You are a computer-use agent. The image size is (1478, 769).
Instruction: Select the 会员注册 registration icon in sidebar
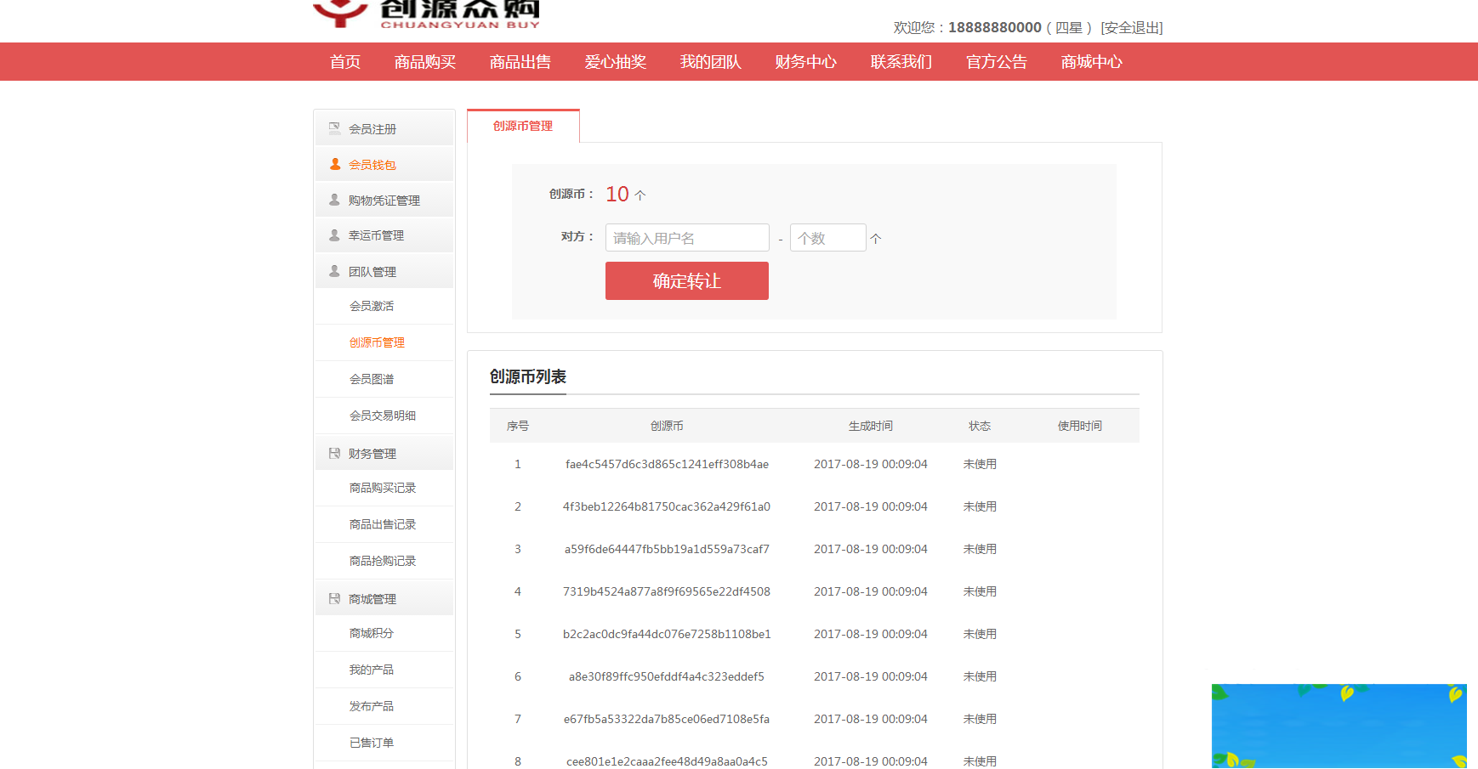(x=333, y=127)
